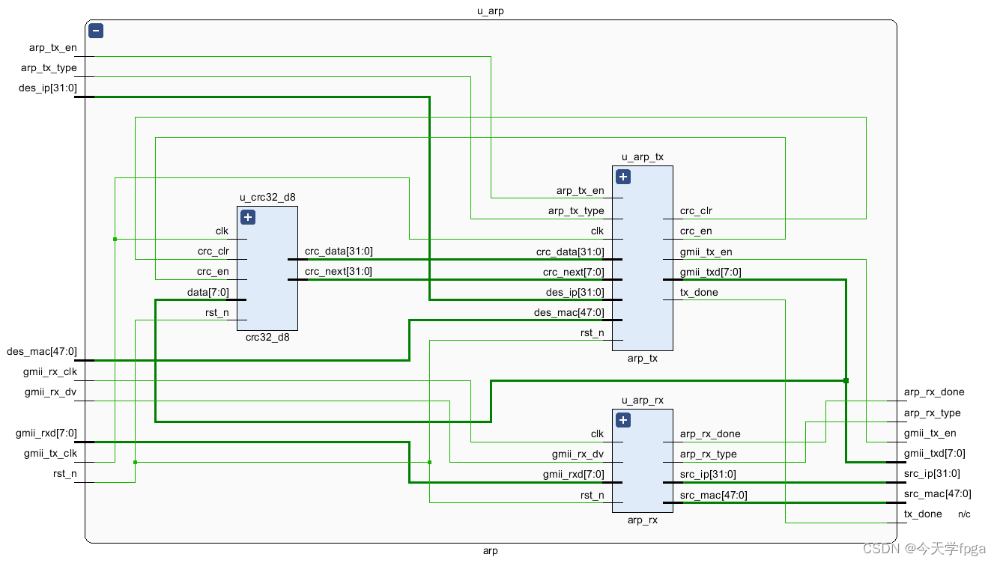
Task: Collapse the u_arp module using the minus icon
Action: pyautogui.click(x=95, y=31)
